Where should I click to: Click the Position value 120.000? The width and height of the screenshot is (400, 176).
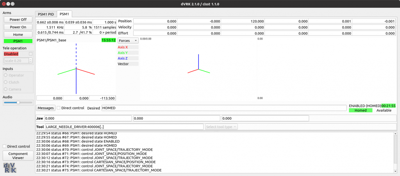pyautogui.click(x=243, y=21)
